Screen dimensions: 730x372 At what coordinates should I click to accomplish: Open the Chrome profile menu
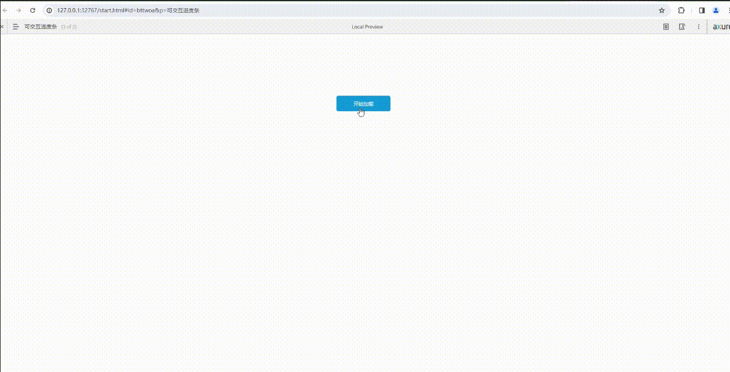[x=716, y=10]
